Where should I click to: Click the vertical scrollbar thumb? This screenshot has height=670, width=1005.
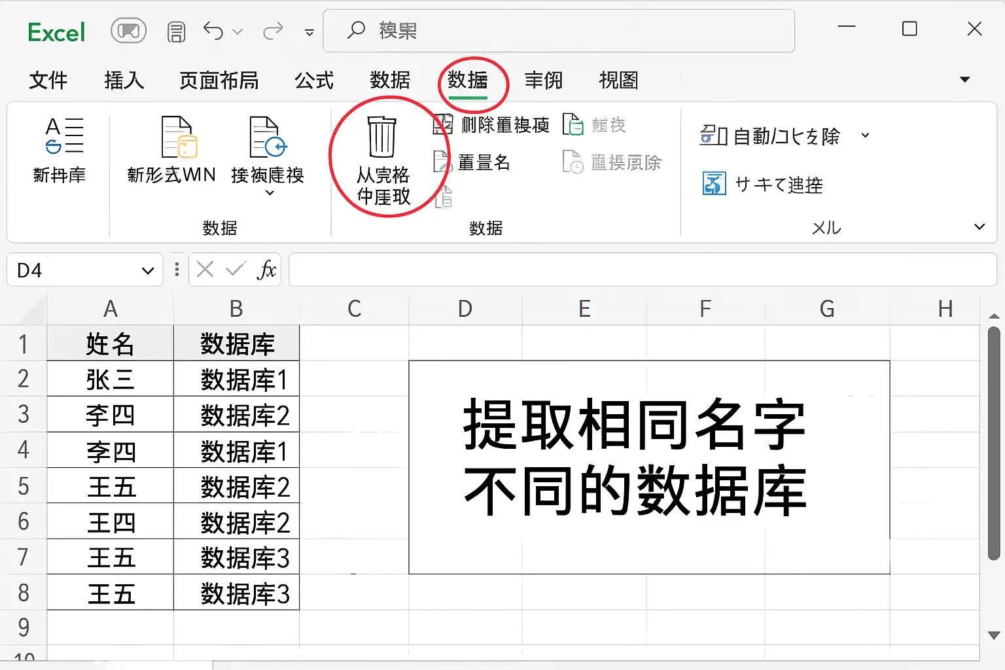tap(994, 444)
